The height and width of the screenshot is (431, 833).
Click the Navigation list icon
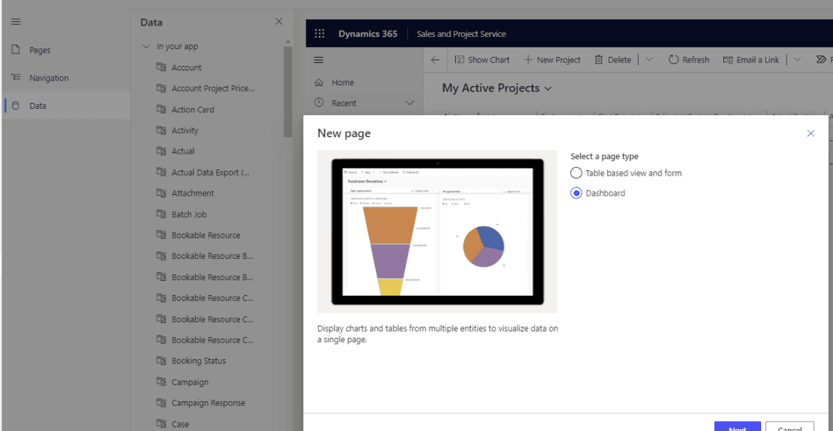[x=16, y=78]
